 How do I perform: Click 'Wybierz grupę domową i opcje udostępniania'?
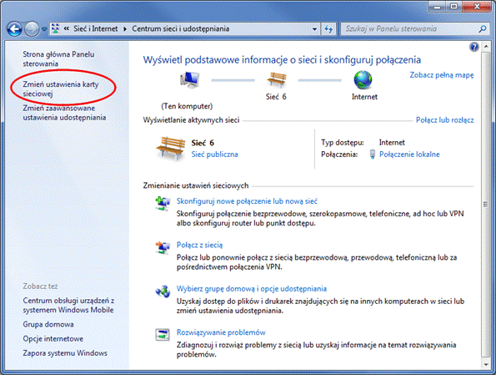[x=252, y=289]
